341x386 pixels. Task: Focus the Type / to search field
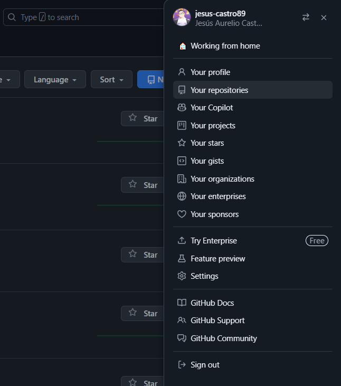[83, 17]
